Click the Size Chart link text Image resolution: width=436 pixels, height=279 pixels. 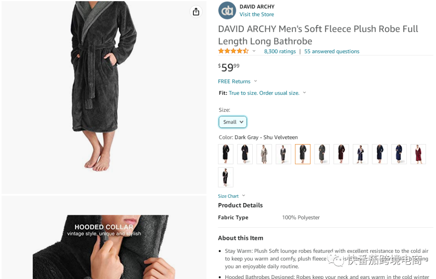click(228, 196)
